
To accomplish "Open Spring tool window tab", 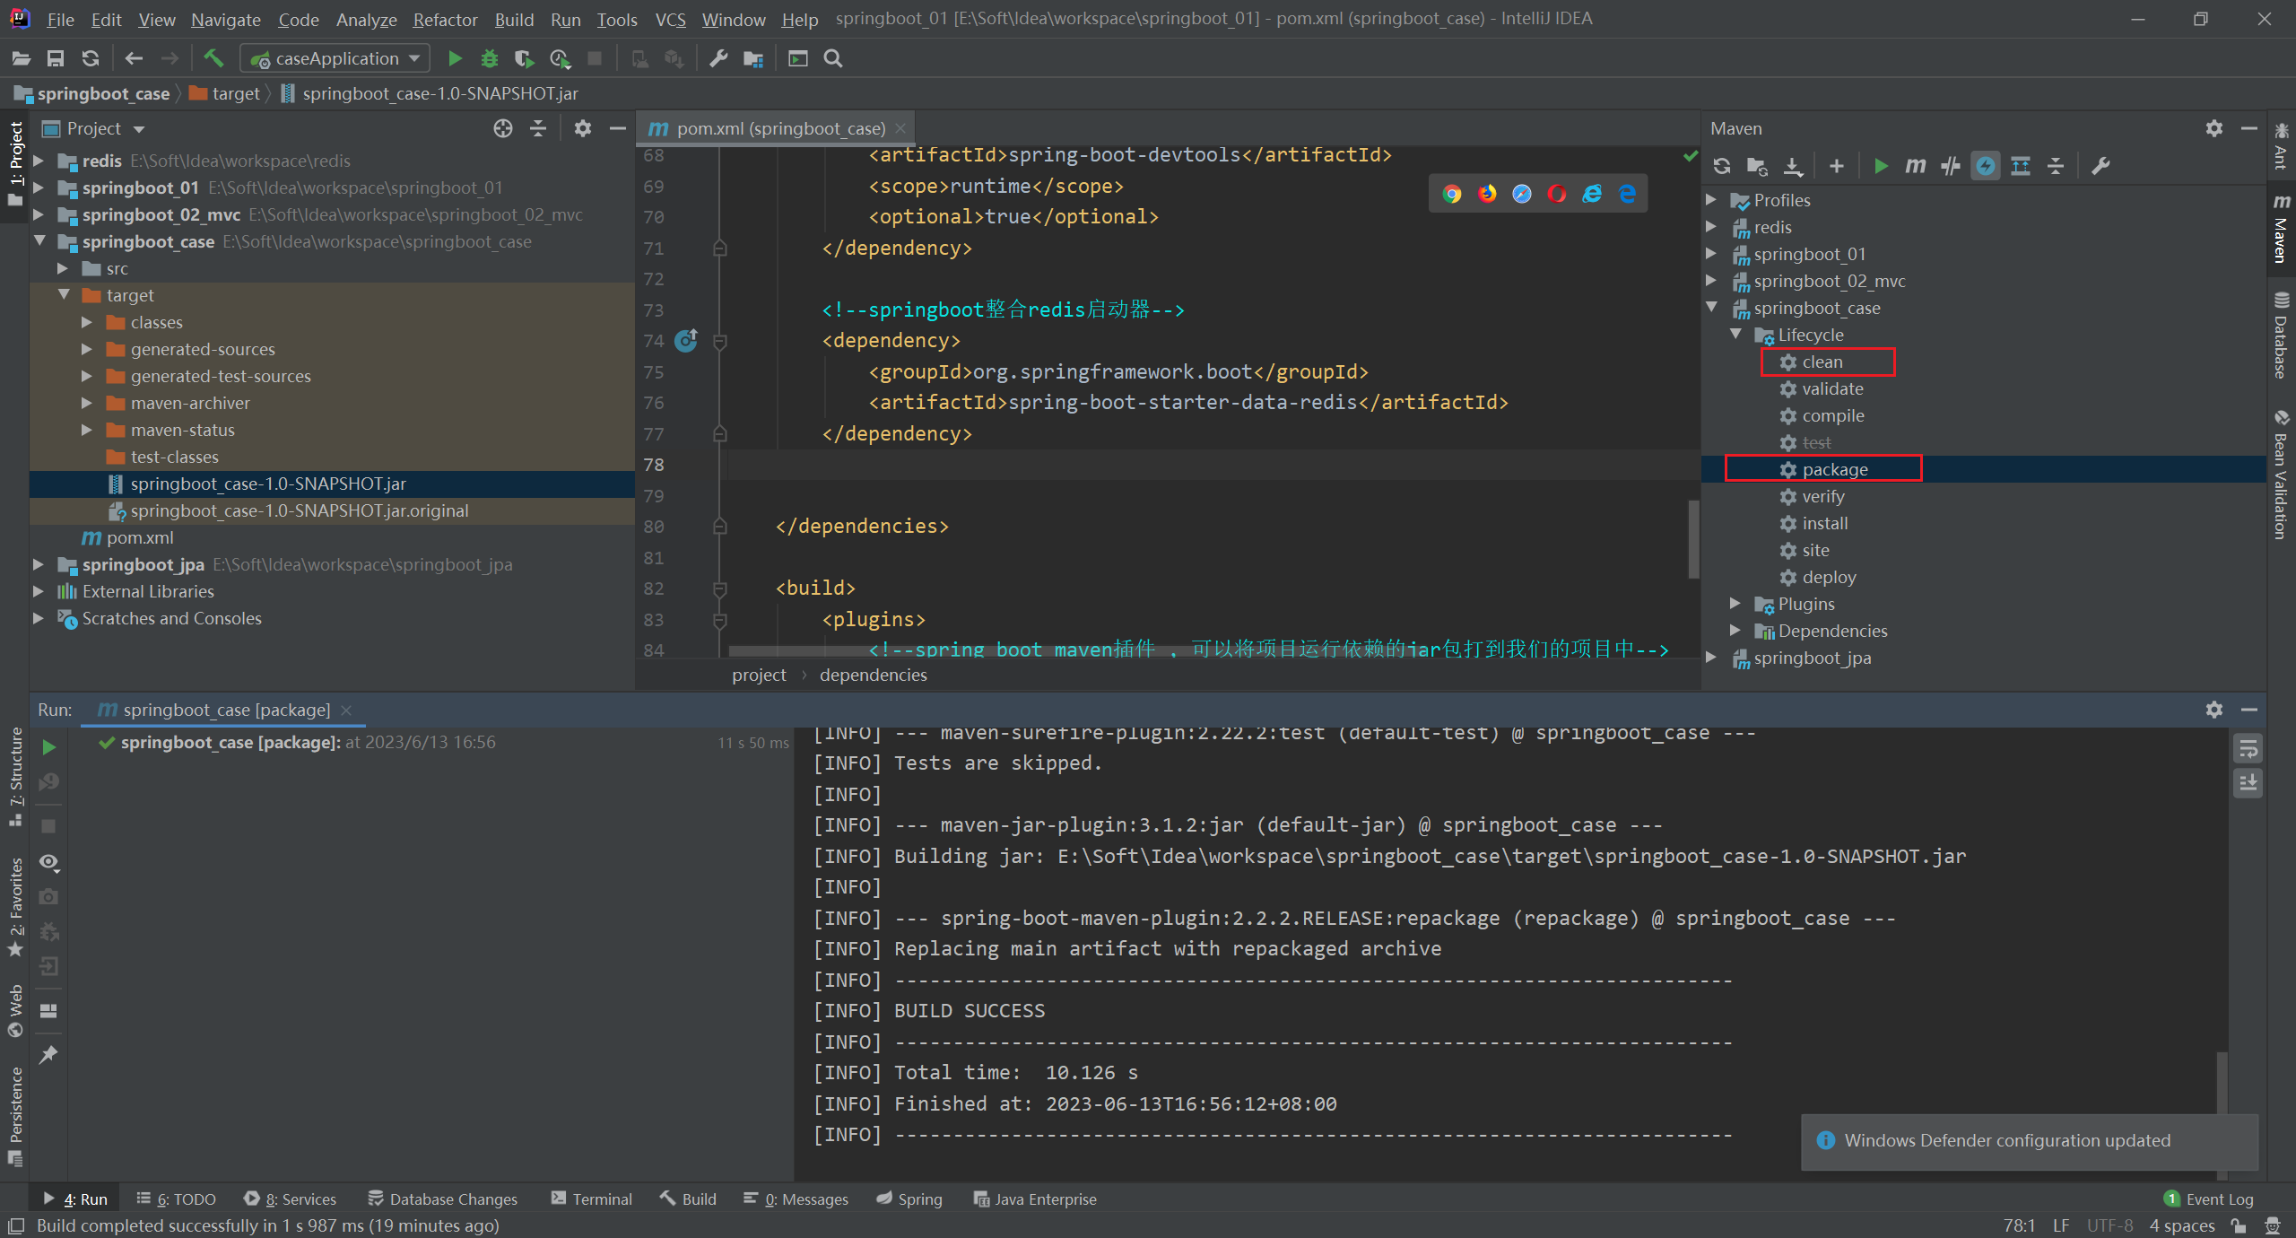I will pos(909,1199).
